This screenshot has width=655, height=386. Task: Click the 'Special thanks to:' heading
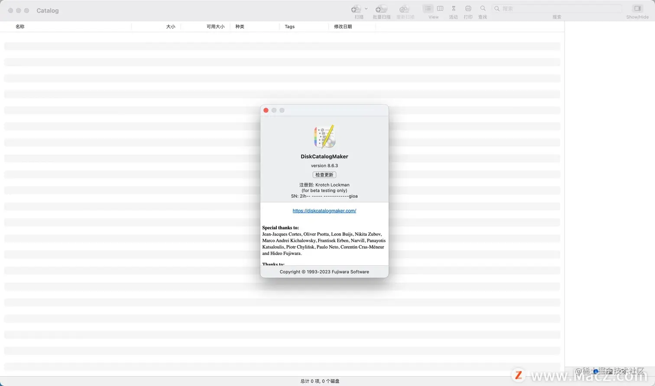280,228
